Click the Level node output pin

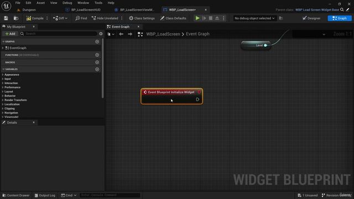[265, 45]
